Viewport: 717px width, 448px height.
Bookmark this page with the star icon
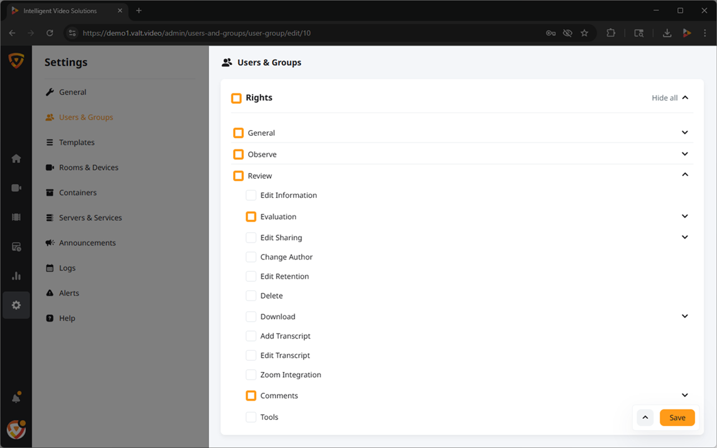coord(584,33)
